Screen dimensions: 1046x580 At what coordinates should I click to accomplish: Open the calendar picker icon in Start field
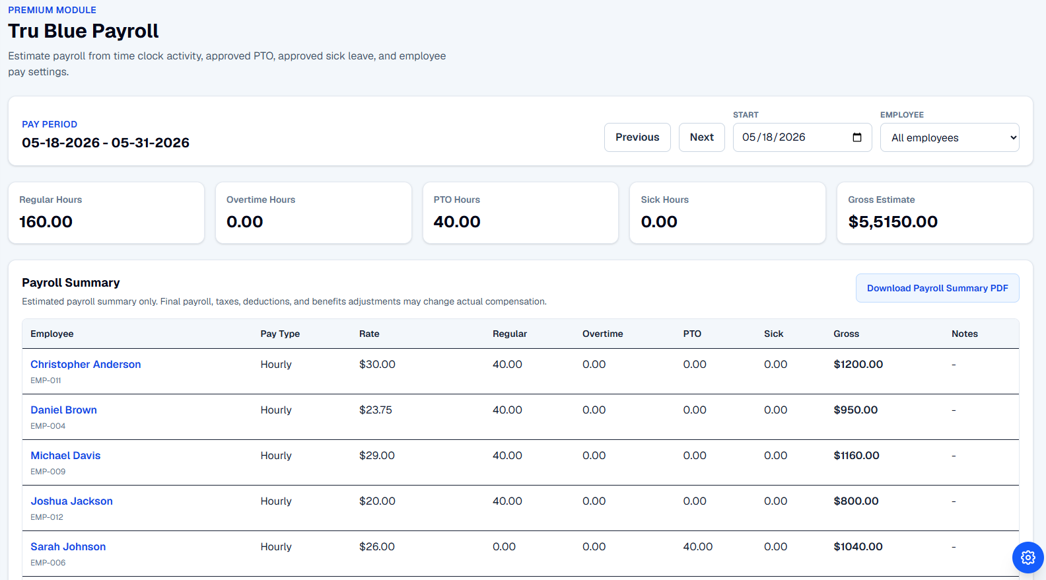857,137
